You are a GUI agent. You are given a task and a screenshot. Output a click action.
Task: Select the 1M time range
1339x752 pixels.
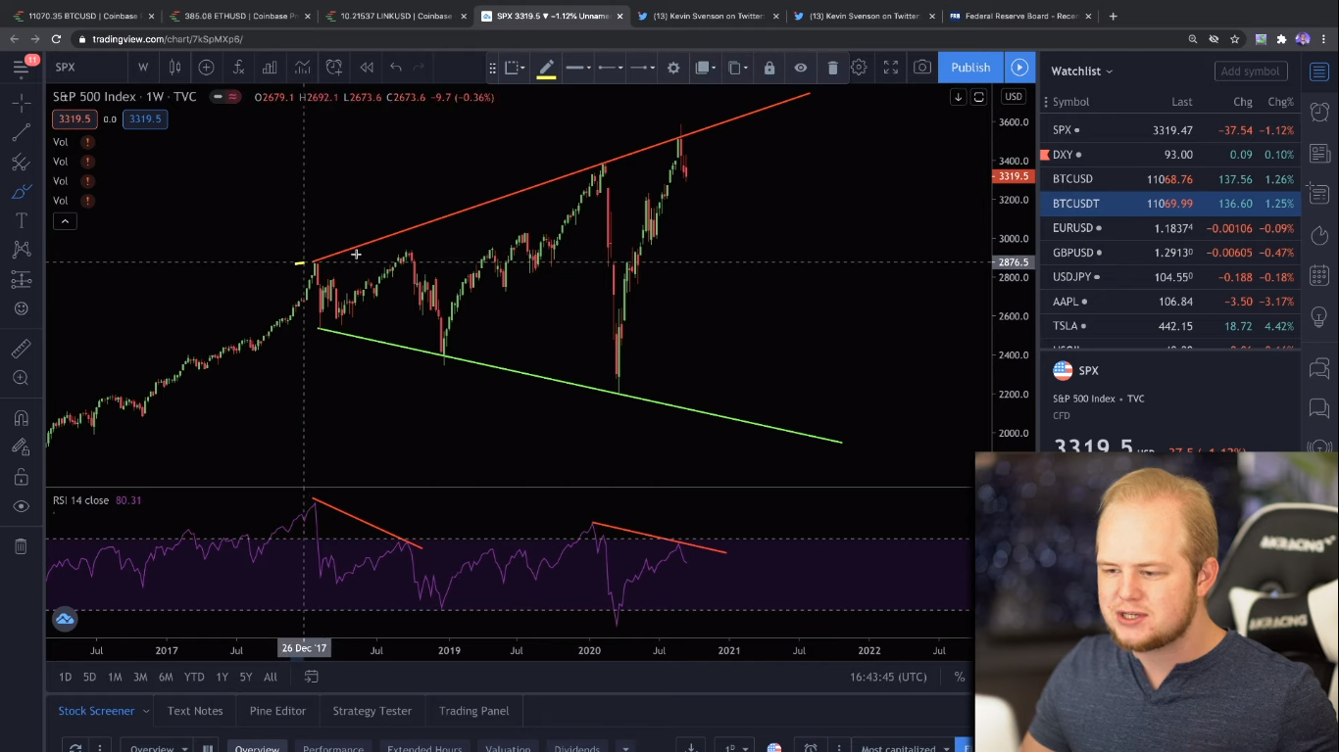(x=115, y=677)
